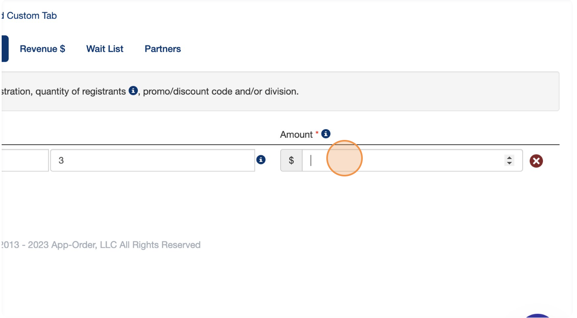
Task: Increase amount with the up stepper arrow
Action: click(x=509, y=158)
